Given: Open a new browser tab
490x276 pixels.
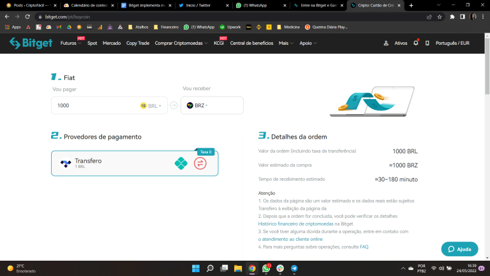Looking at the screenshot, I should tap(412, 5).
